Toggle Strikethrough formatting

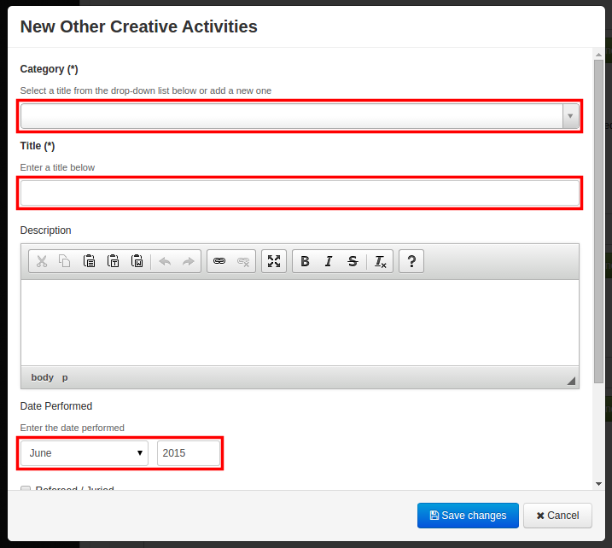click(353, 261)
